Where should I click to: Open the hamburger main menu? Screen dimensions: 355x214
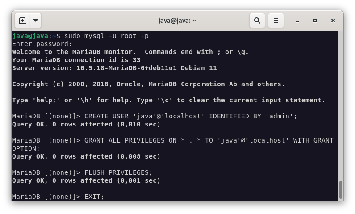276,21
